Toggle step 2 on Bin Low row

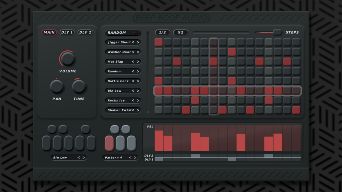coord(168,91)
